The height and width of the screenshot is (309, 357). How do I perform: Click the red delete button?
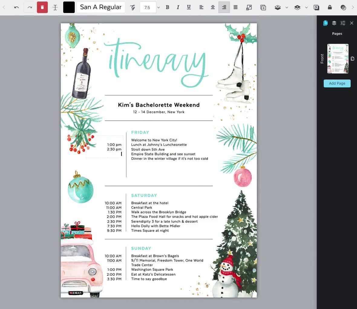(42, 7)
